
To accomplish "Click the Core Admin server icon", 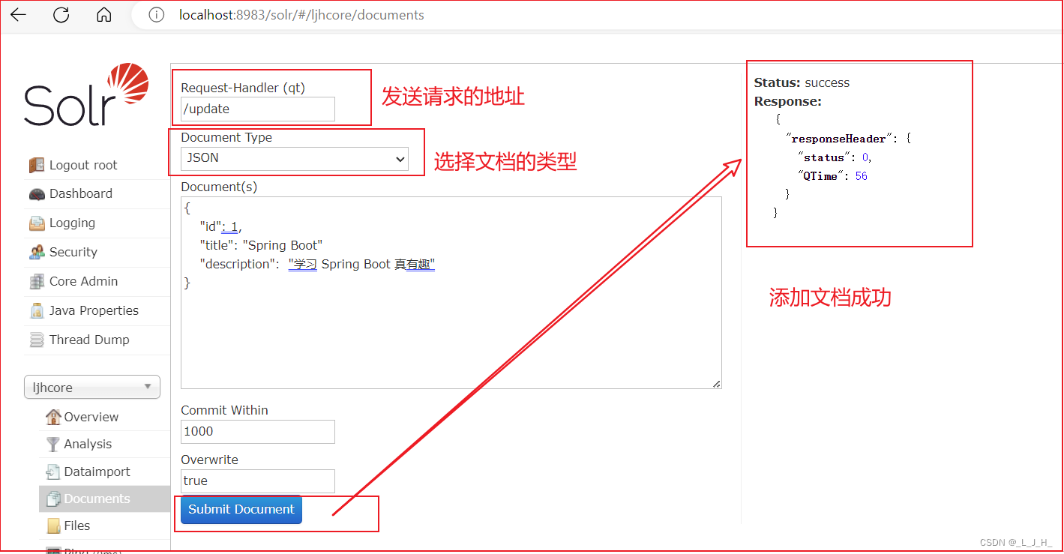I will tap(37, 282).
